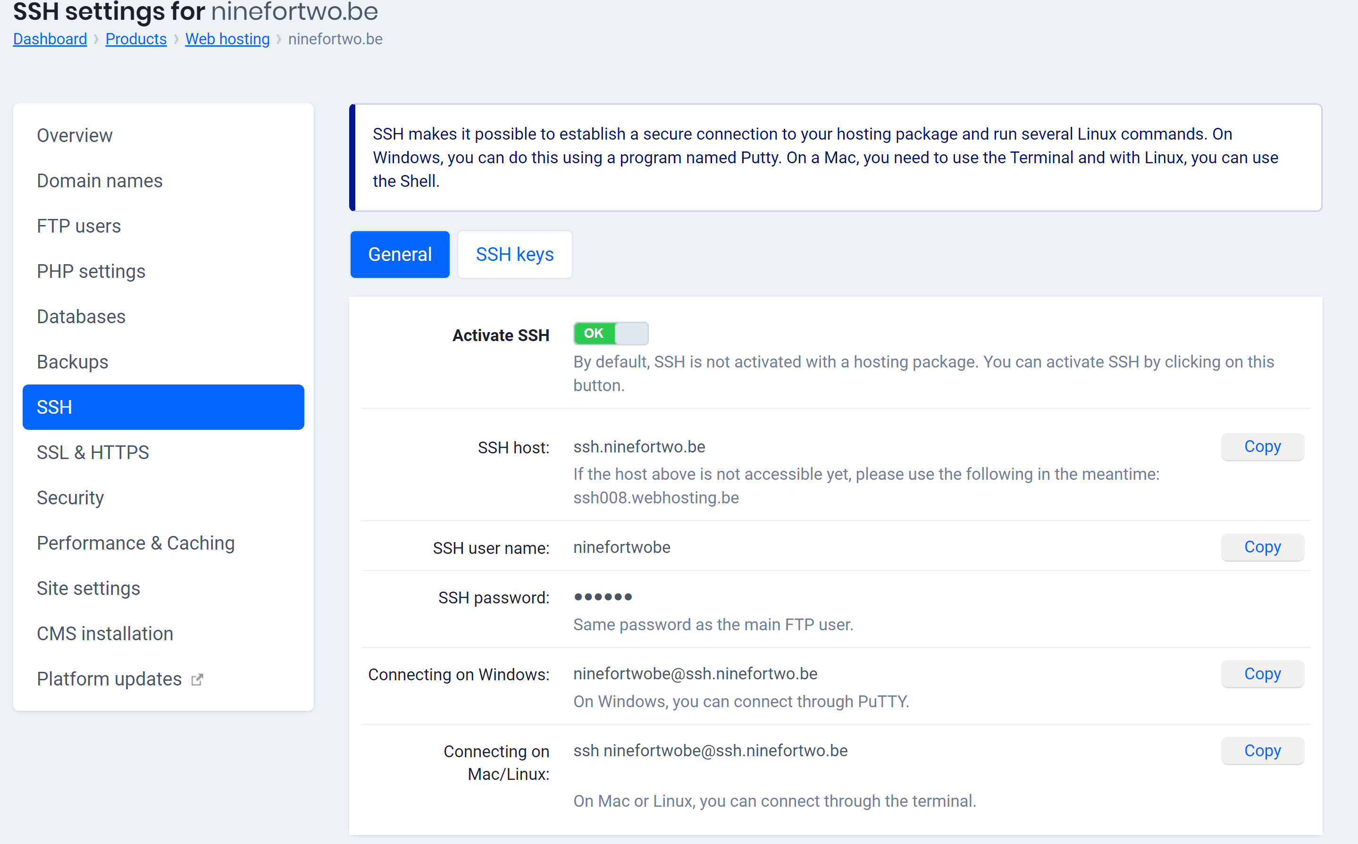This screenshot has height=844, width=1358.
Task: Copy the Mac/Linux ssh command
Action: [1262, 751]
